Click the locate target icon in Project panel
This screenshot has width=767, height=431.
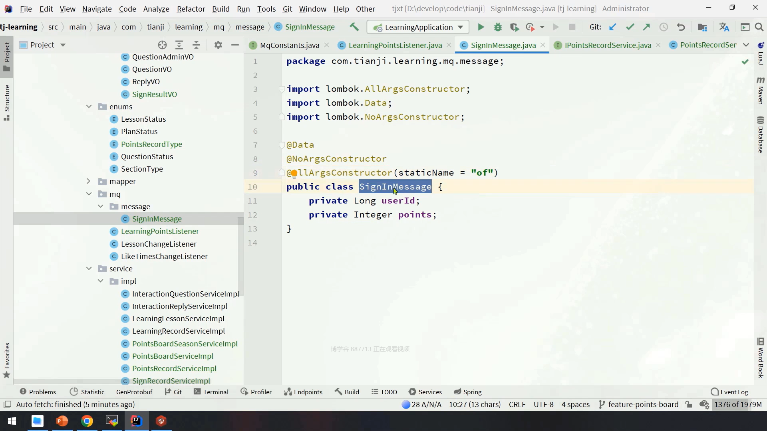[x=162, y=45]
